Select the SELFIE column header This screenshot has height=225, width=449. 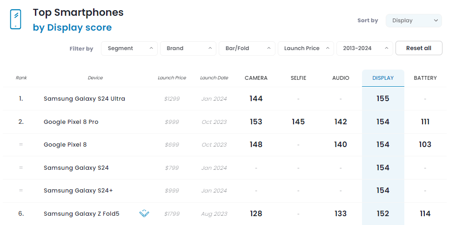[298, 78]
